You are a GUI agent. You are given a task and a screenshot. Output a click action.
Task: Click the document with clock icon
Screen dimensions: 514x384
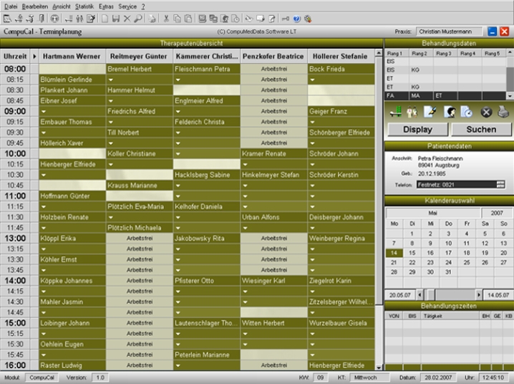coord(466,111)
